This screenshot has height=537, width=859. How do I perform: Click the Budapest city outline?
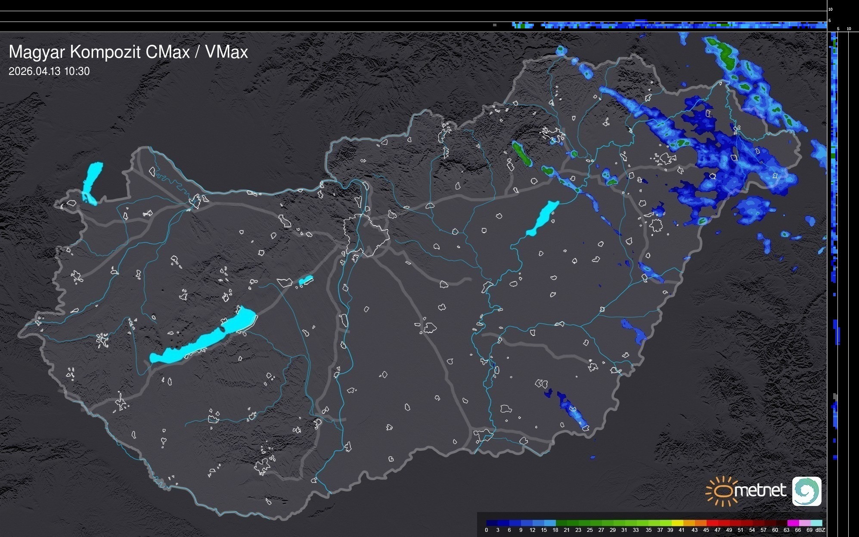point(366,235)
